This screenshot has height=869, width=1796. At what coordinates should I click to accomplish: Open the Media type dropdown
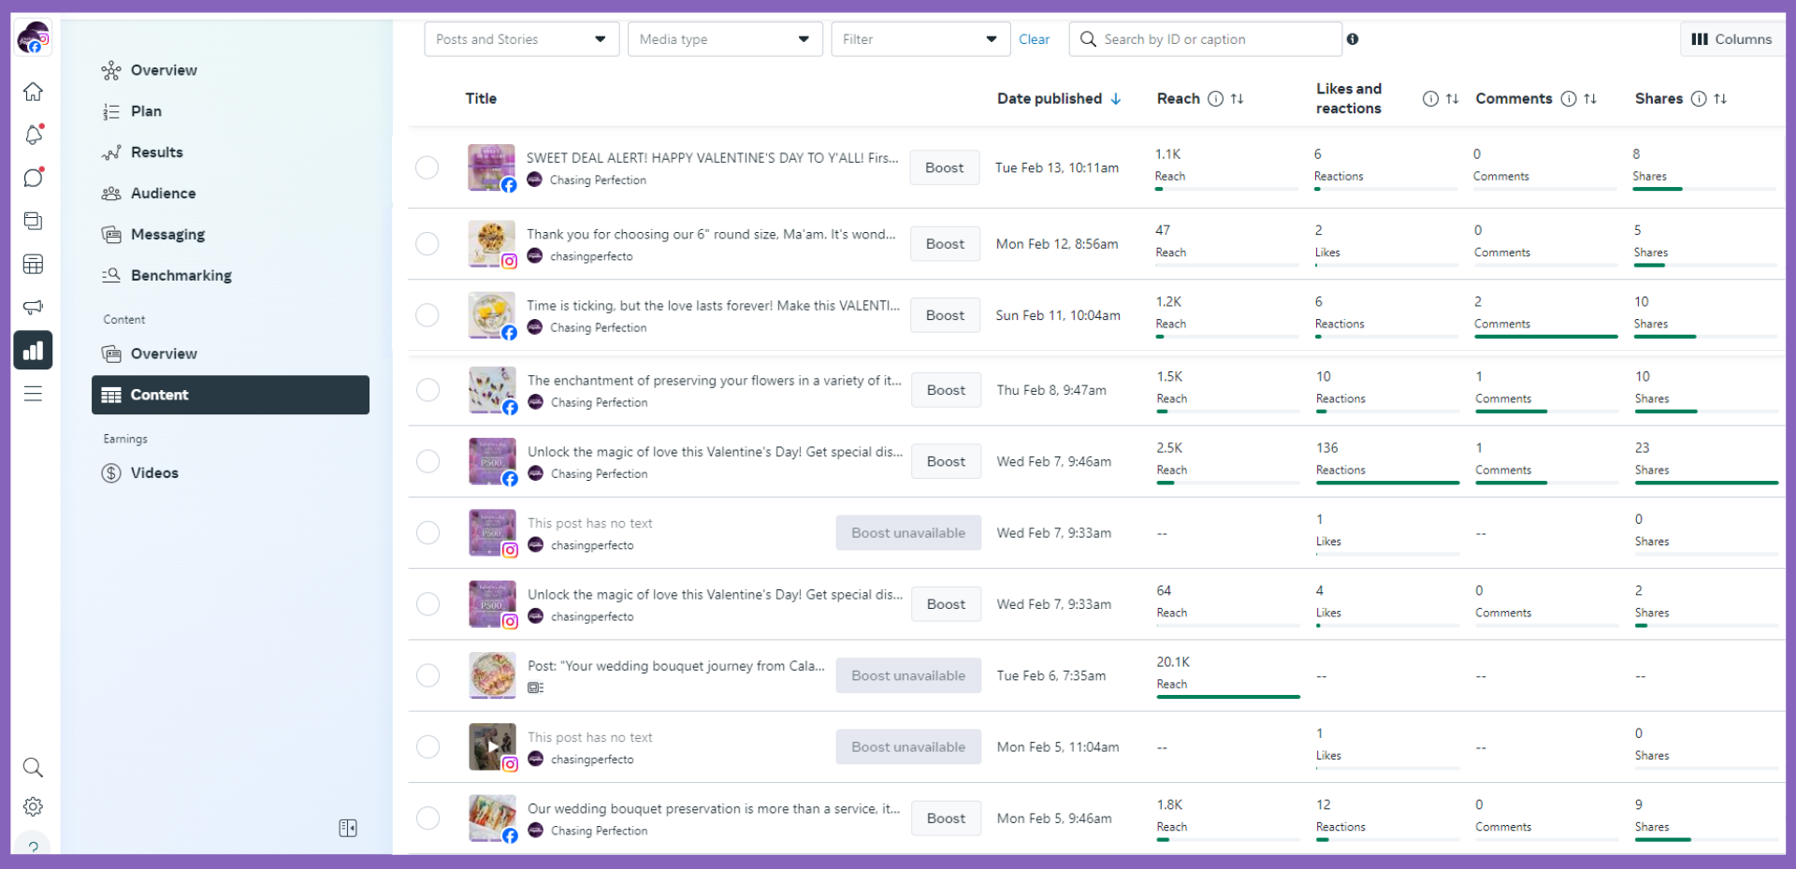click(x=725, y=39)
